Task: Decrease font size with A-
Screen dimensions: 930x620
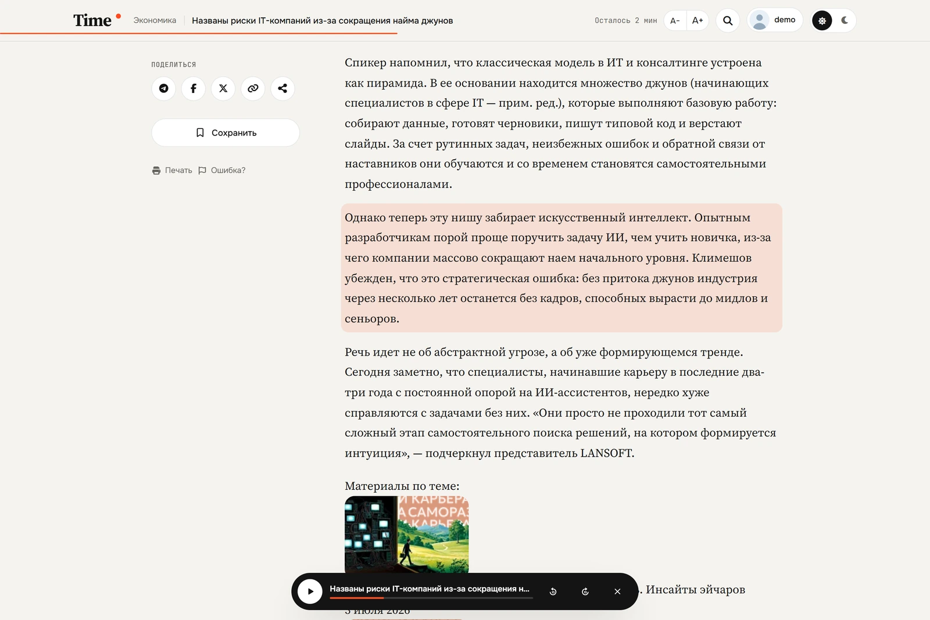Action: 675,20
